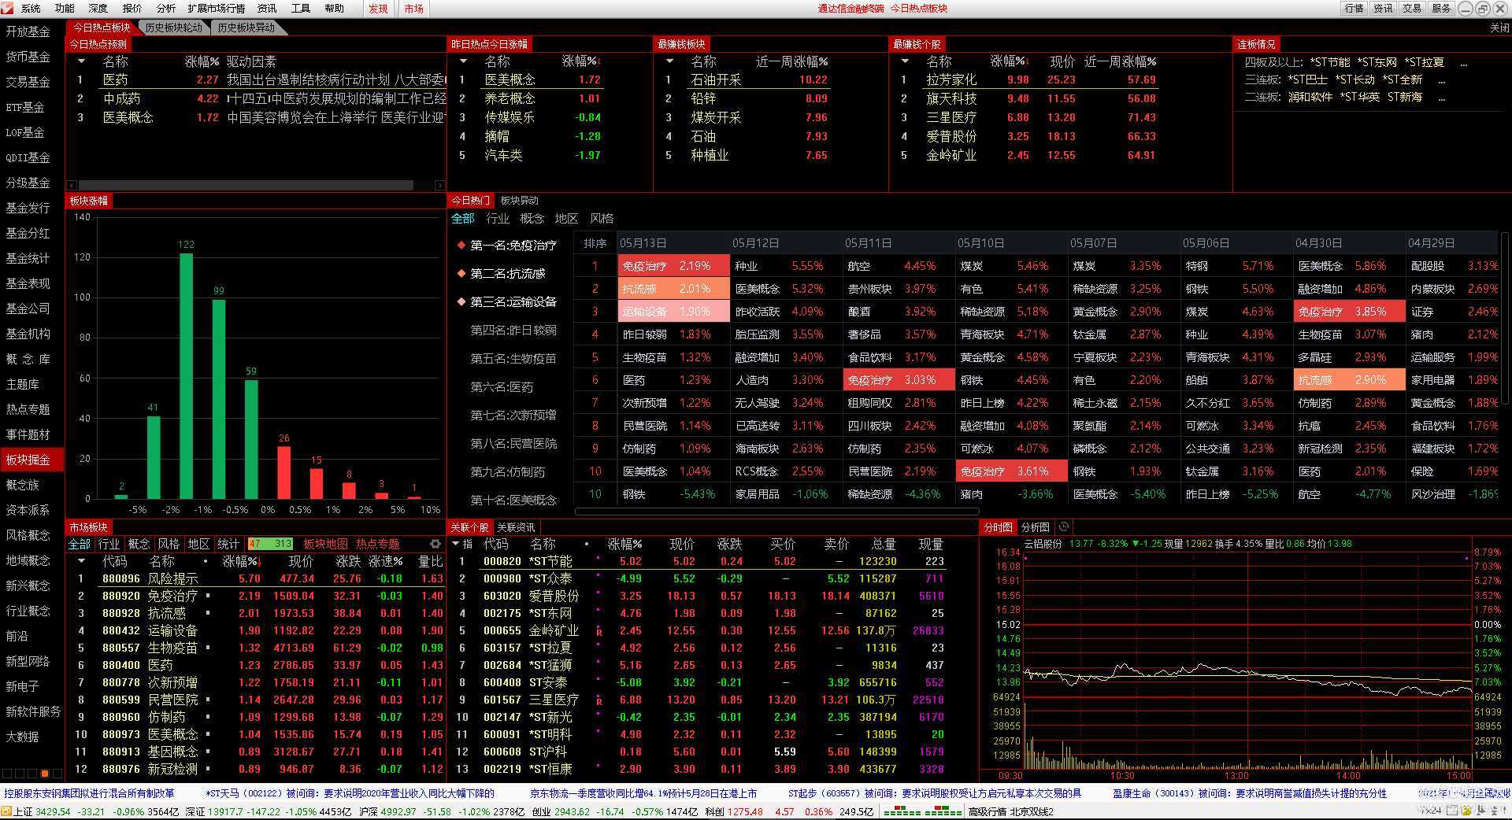Open dropdown arrow in 市场板块 table header
The width and height of the screenshot is (1512, 820).
tap(80, 561)
